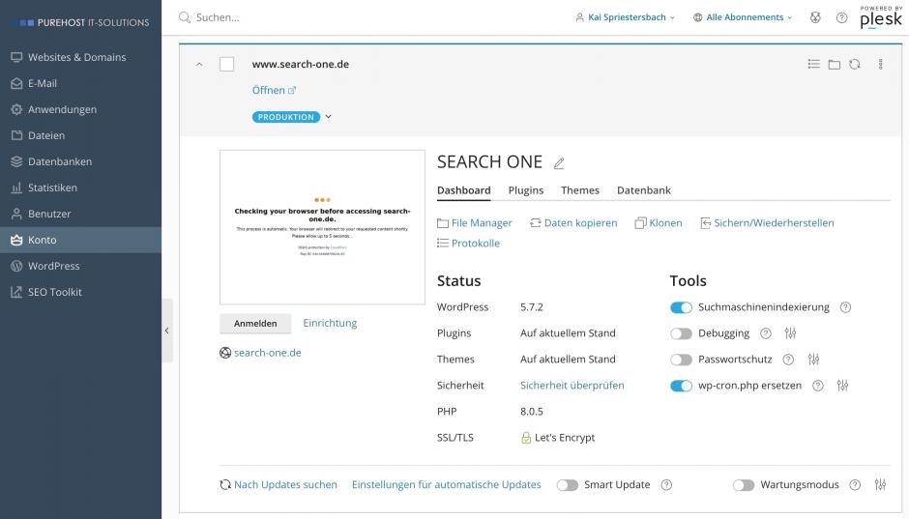Turn on the Smart Update switch

click(x=567, y=485)
